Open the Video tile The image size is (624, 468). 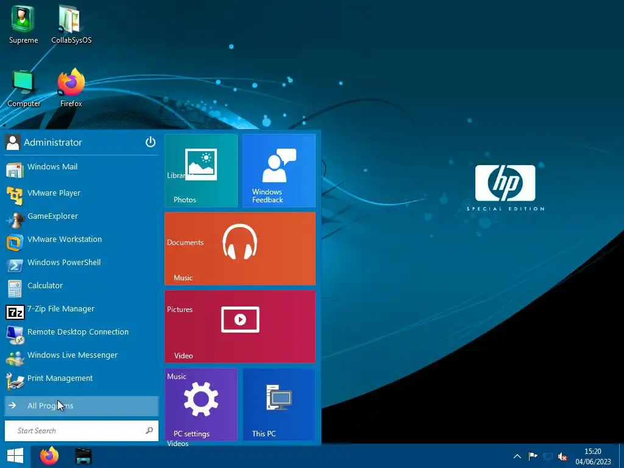240,327
